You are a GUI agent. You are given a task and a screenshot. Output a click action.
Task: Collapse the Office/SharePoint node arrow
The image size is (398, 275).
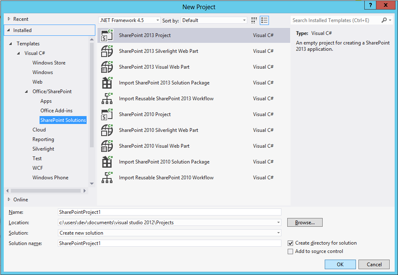click(x=26, y=92)
